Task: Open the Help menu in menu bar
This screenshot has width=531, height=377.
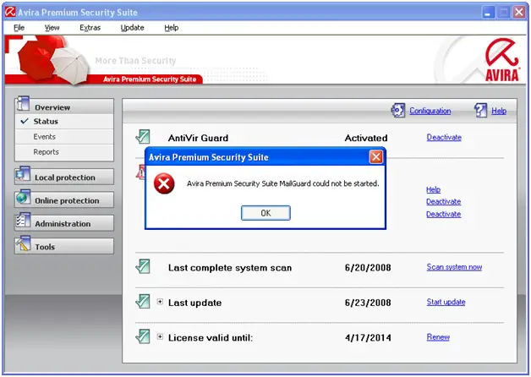Action: pyautogui.click(x=172, y=28)
